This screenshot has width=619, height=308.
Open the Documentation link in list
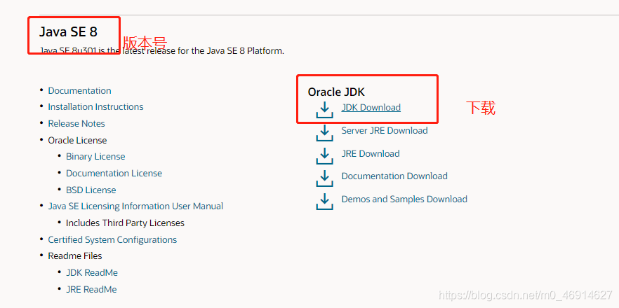pos(80,90)
